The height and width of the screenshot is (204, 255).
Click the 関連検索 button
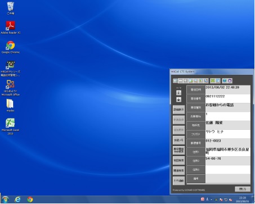(x=178, y=171)
